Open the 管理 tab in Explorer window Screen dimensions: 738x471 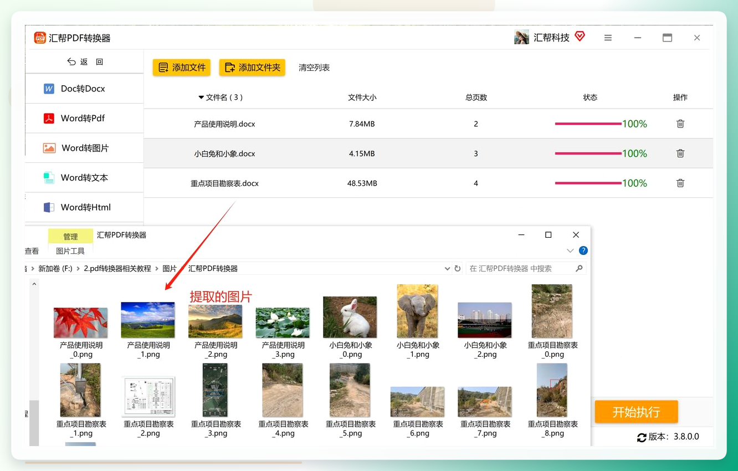[x=70, y=237]
